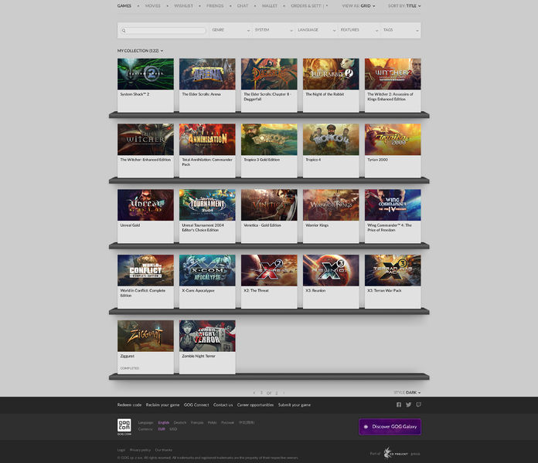Open the Genre filter dropdown

(x=230, y=30)
